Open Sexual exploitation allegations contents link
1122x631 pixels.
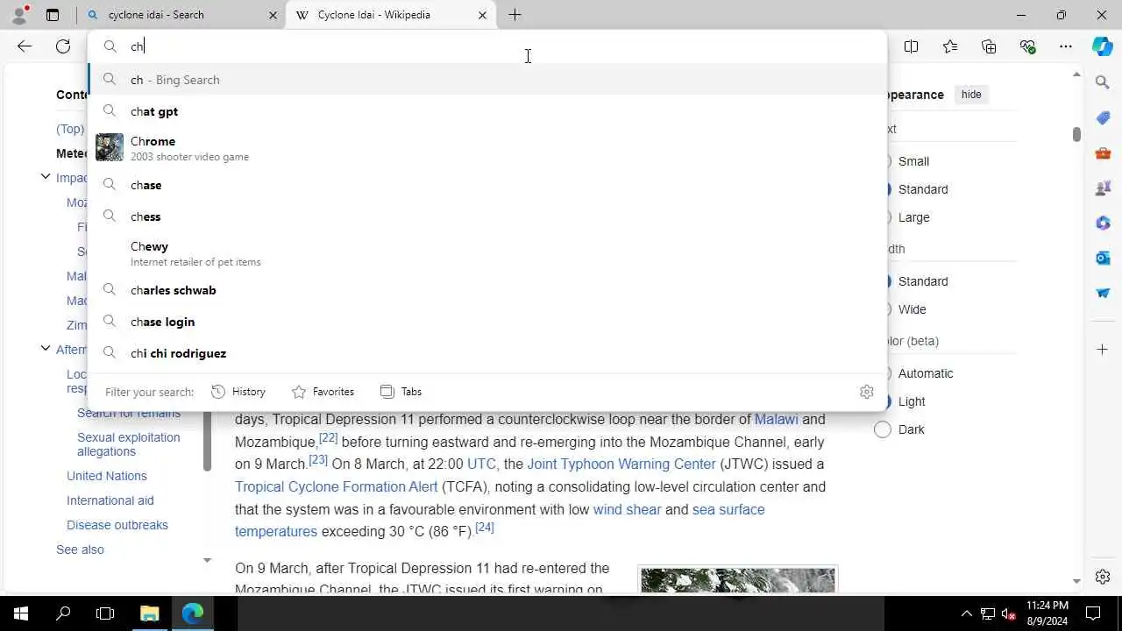[x=129, y=444]
